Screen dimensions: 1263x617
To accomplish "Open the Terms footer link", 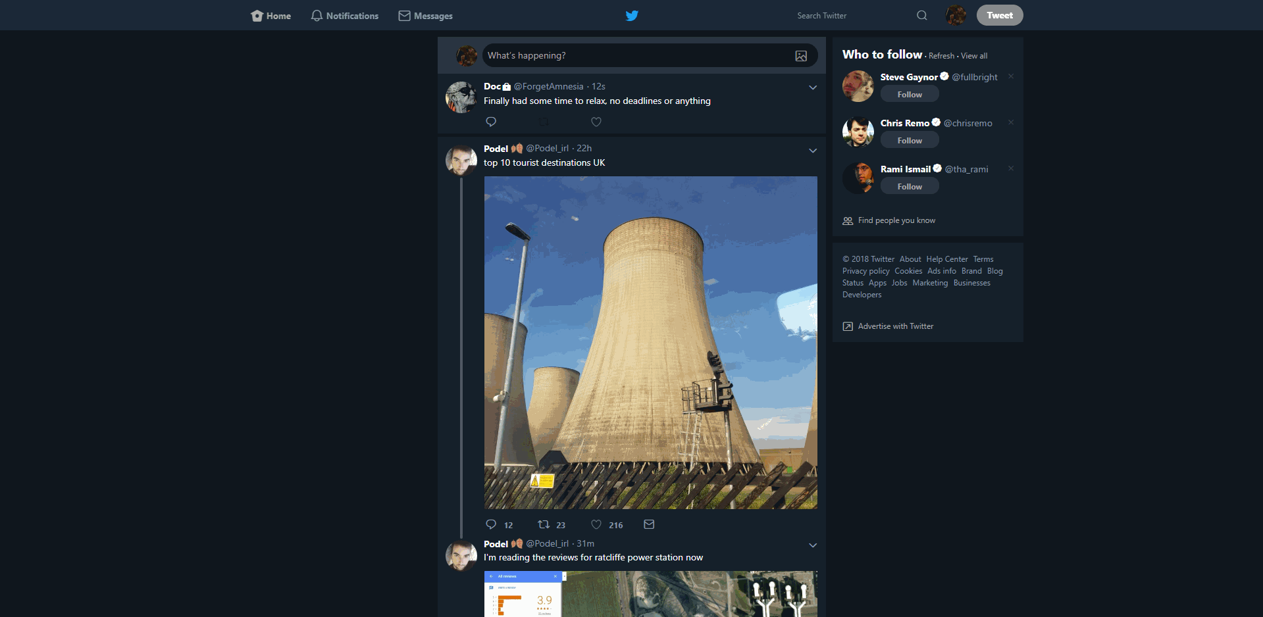I will (983, 259).
